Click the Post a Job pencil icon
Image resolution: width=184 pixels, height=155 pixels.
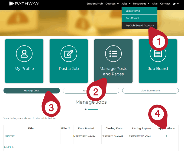pos(69,54)
